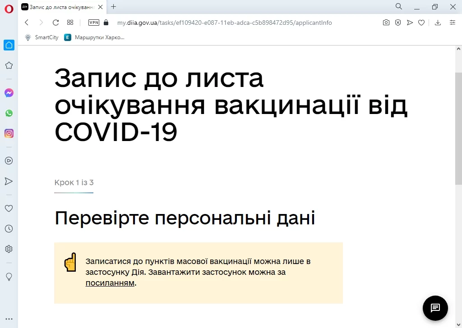Click 'Крок 1 із 3' step indicator
The height and width of the screenshot is (328, 462).
[74, 182]
